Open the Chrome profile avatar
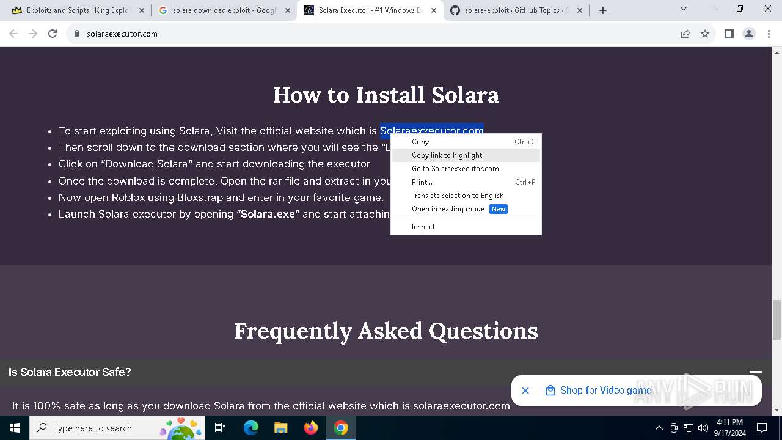This screenshot has height=440, width=782. (749, 34)
